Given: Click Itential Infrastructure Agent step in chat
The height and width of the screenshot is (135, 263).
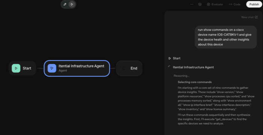Looking at the screenshot, I should 193,67.
